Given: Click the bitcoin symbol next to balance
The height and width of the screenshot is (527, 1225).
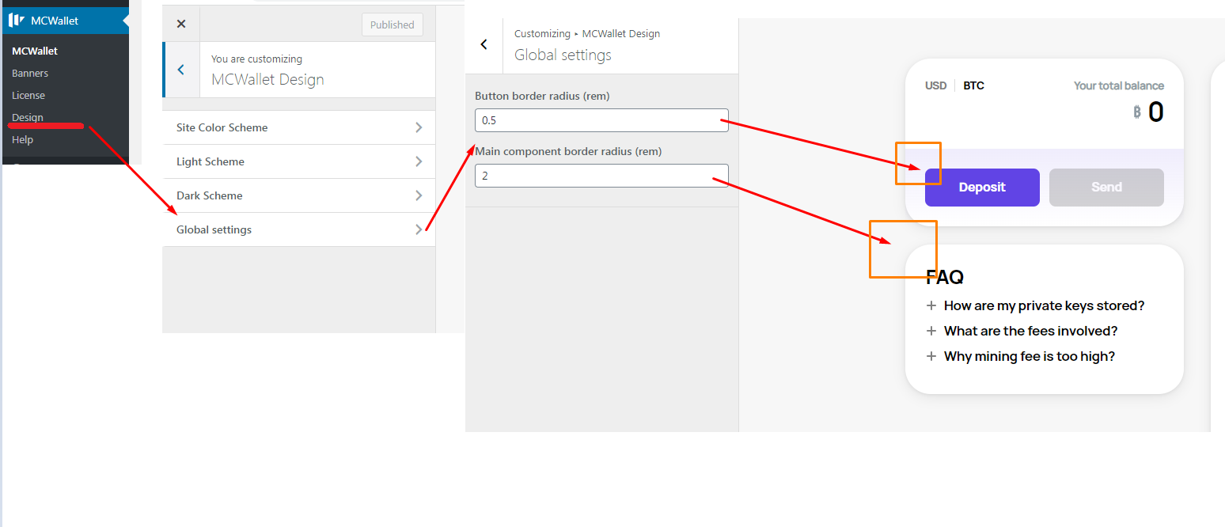Looking at the screenshot, I should click(1136, 112).
